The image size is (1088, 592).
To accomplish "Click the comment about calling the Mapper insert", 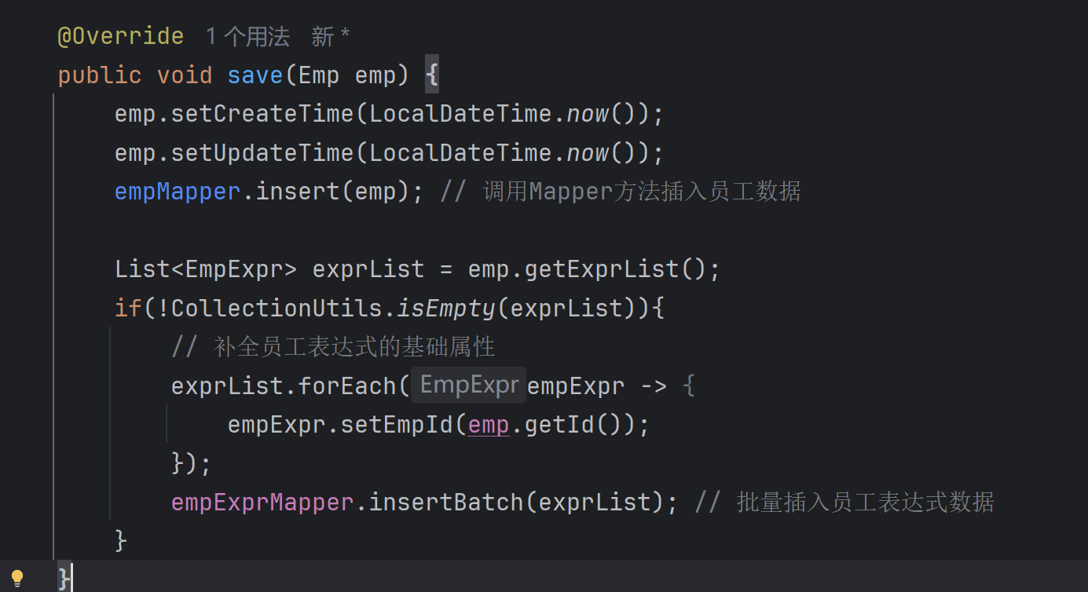I will (621, 191).
